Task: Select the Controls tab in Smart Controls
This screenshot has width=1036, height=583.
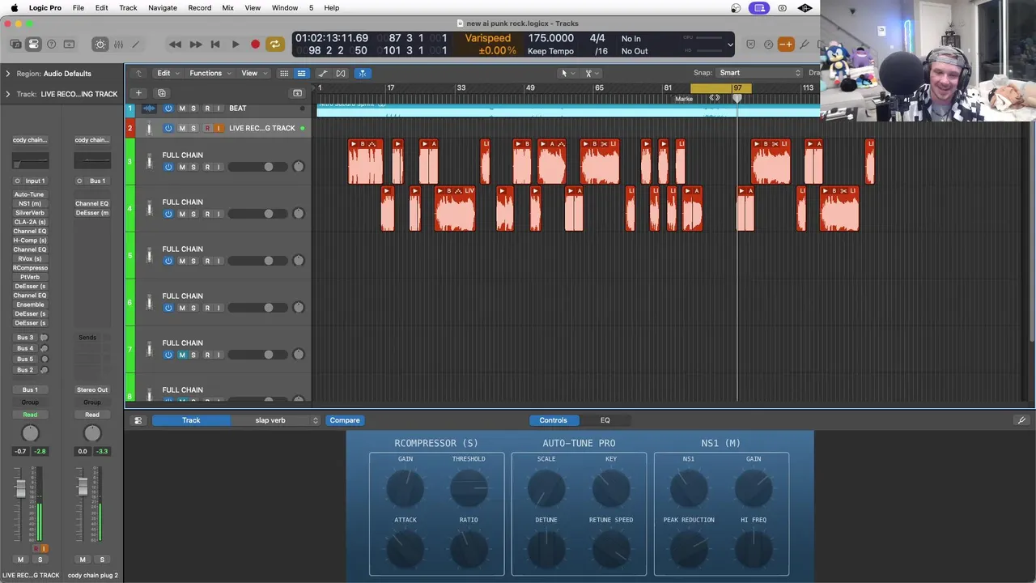Action: point(554,420)
